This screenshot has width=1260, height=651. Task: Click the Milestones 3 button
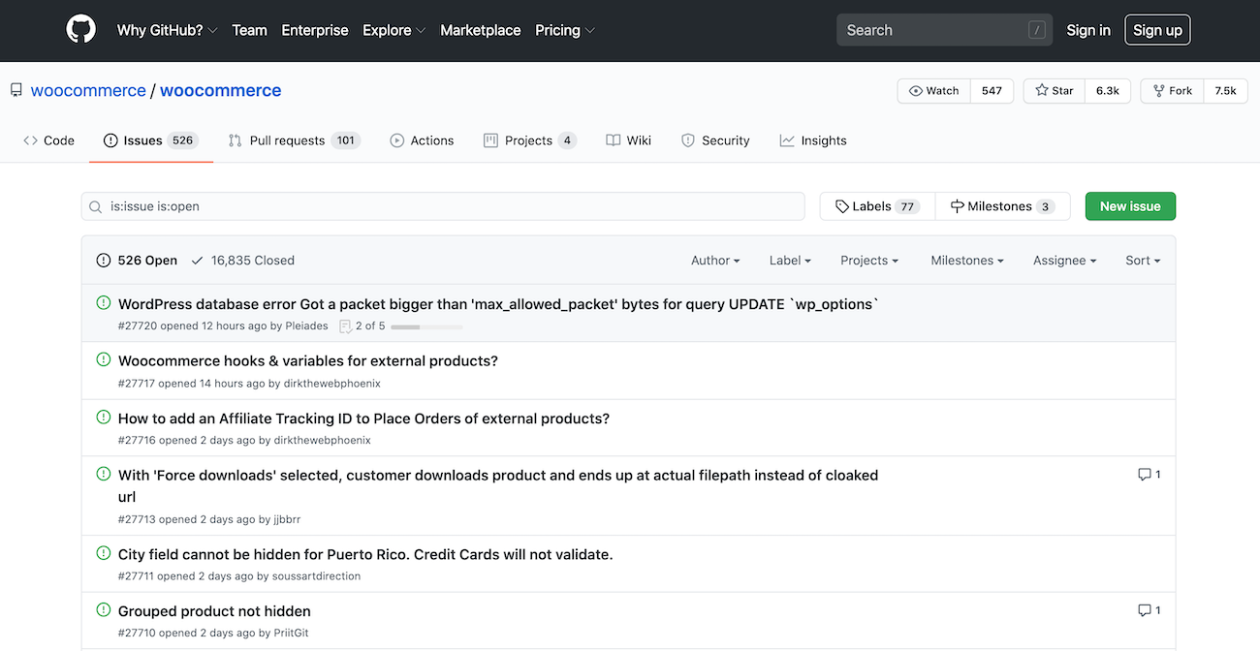(1003, 206)
